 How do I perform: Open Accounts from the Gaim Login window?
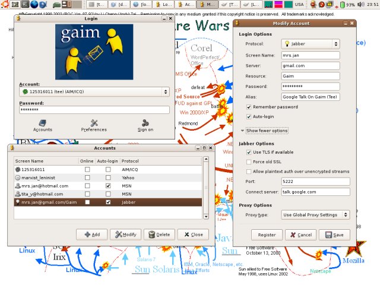[42, 125]
